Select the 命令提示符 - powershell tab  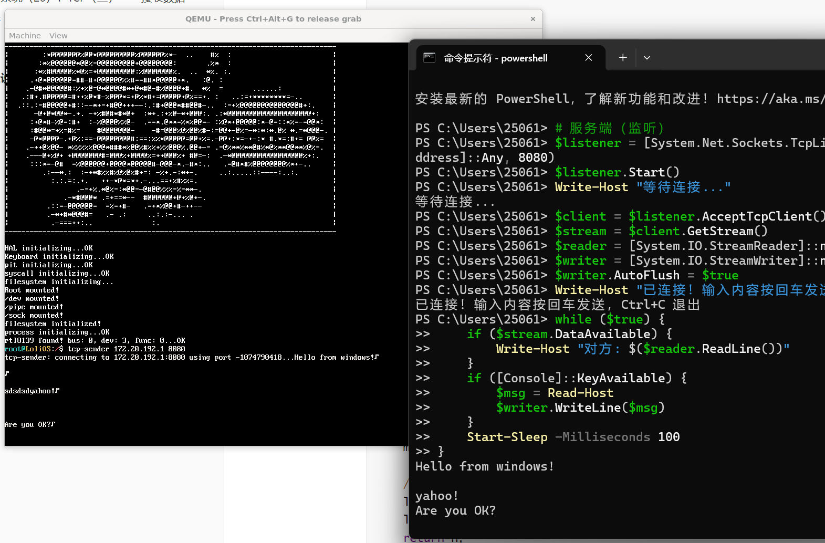point(495,58)
